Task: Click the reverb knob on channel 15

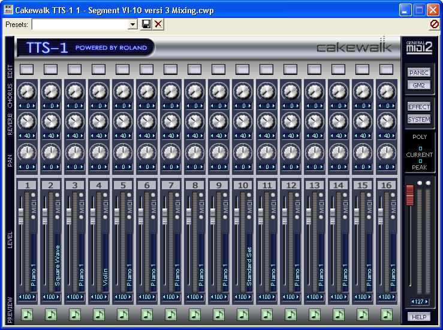Action: [363, 122]
